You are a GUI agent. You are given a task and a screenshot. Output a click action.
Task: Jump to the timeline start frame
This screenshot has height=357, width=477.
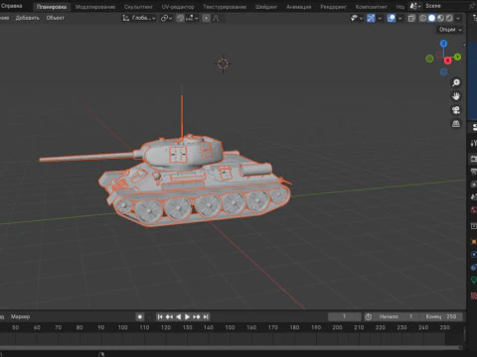coord(160,316)
